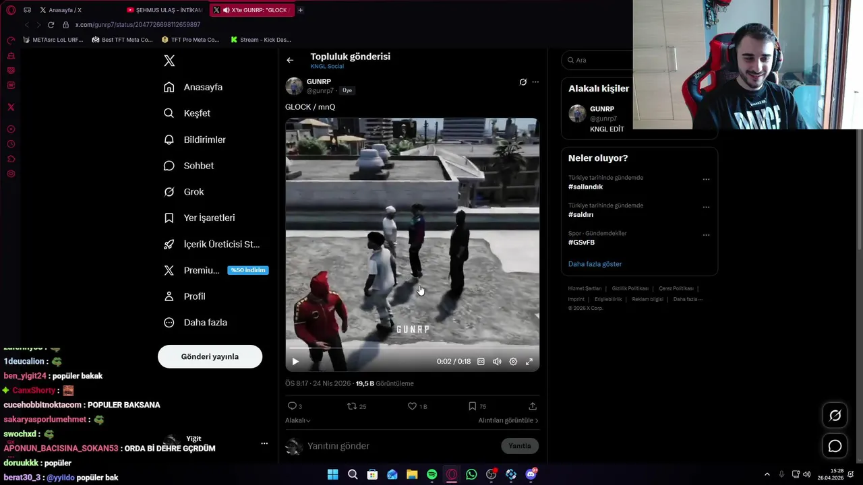This screenshot has width=863, height=485.
Task: Open account menu dots next to Yiğit
Action: [264, 443]
